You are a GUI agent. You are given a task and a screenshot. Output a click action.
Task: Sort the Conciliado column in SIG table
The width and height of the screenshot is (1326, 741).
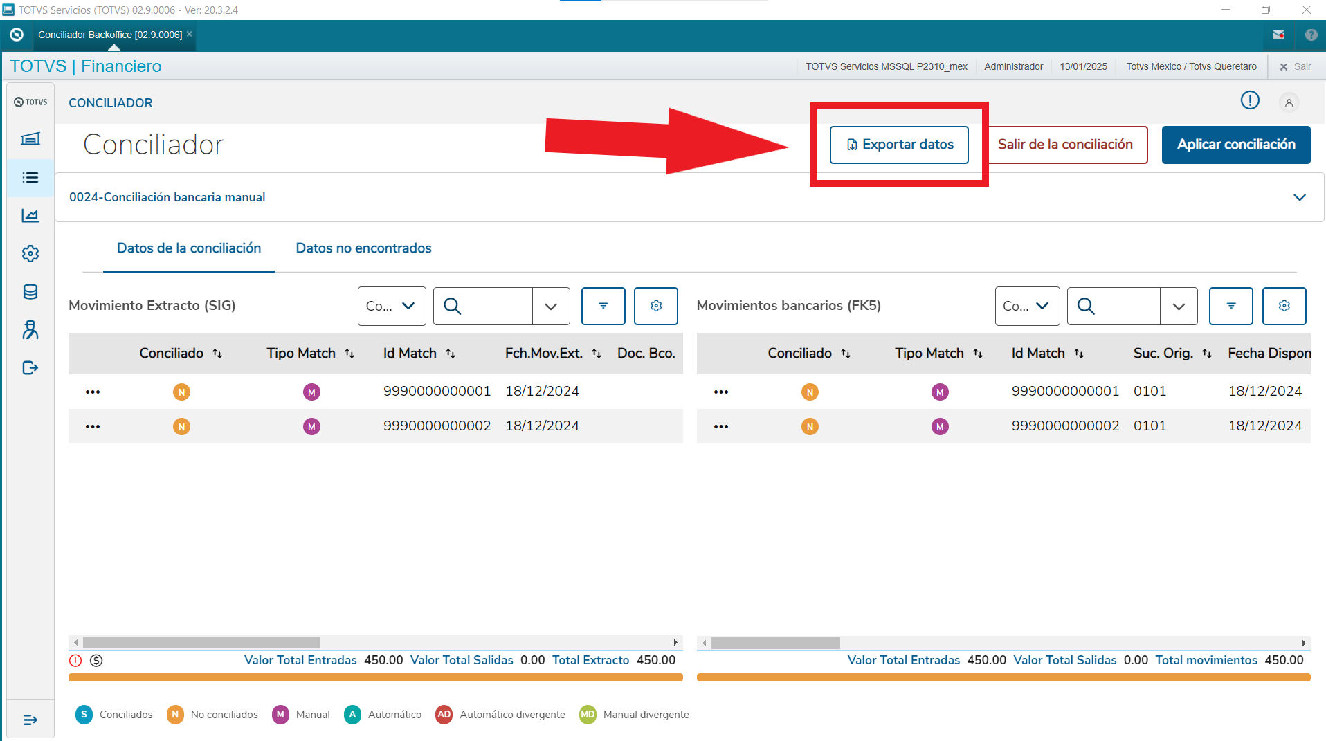coord(217,354)
